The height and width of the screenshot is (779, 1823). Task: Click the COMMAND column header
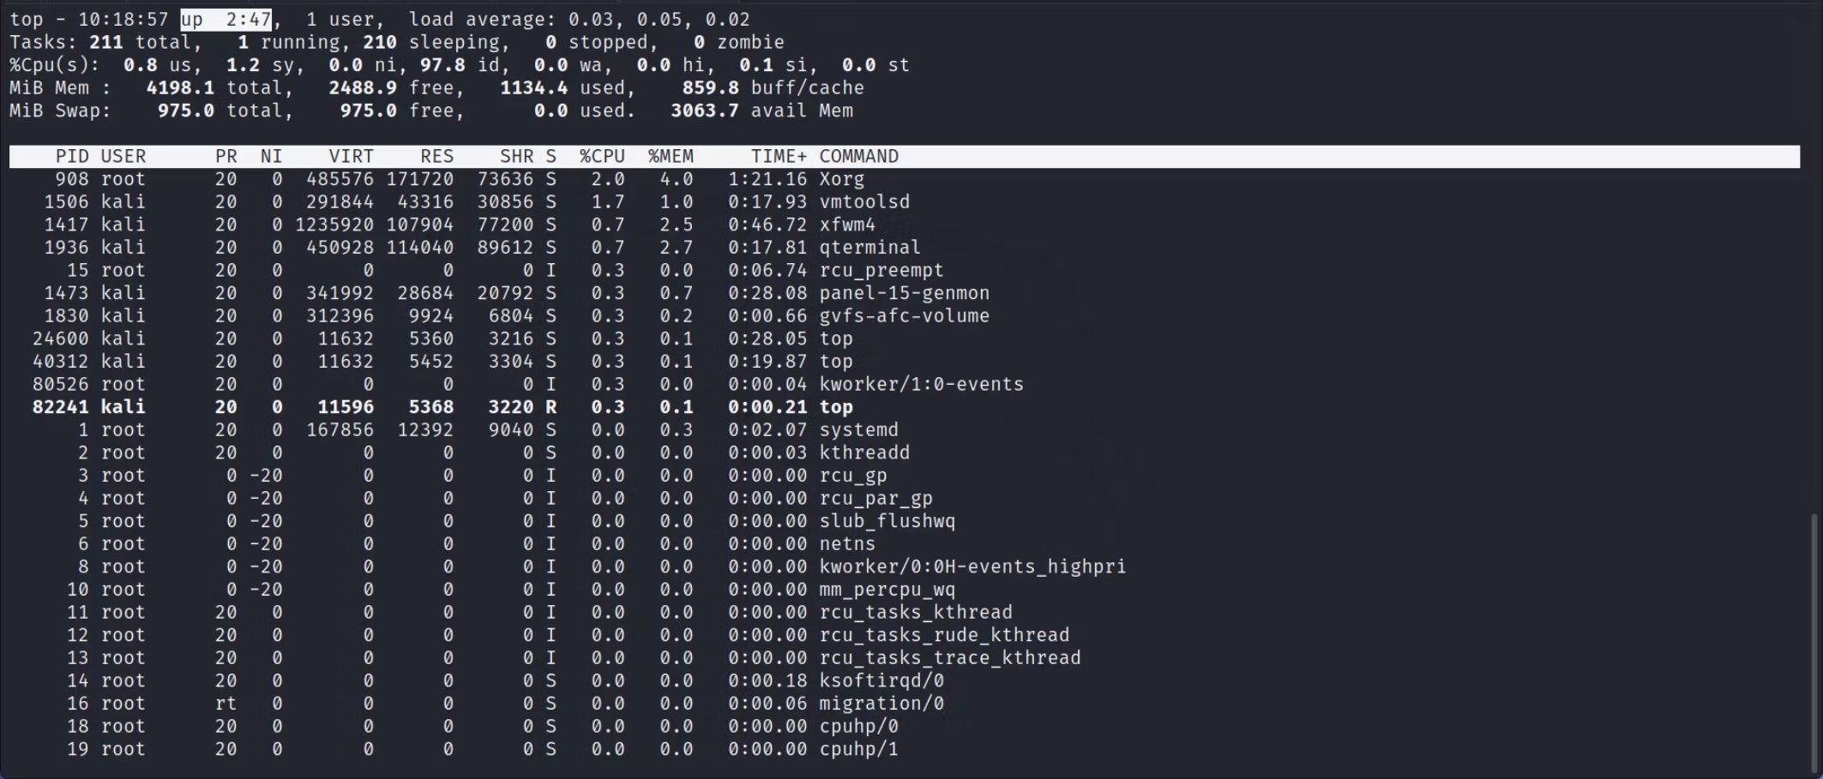click(x=858, y=156)
